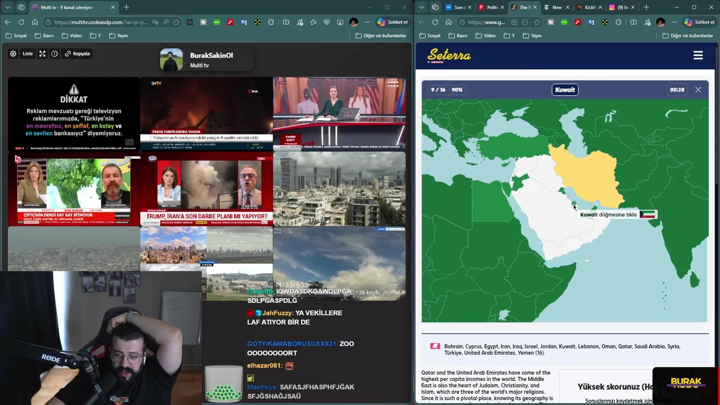720x405 pixels.
Task: Select the DİKKAT bank ad video tile
Action: (x=74, y=114)
